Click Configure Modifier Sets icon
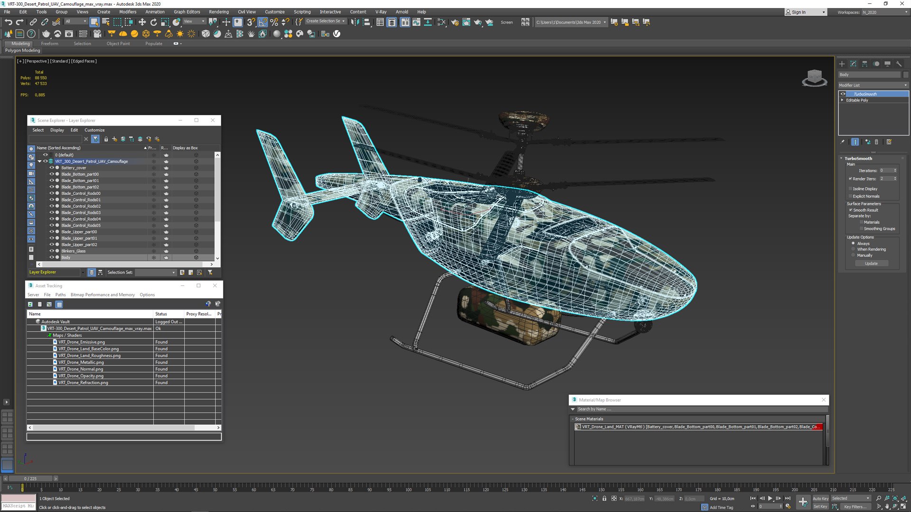 point(889,142)
